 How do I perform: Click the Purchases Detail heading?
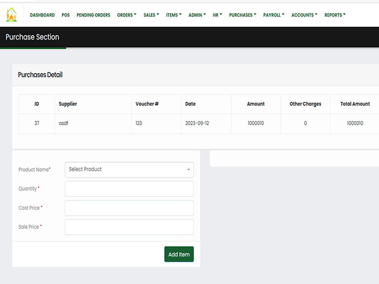40,75
